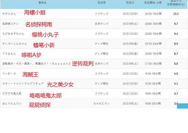Click the 19:30-24分間 time cell

tap(153, 44)
